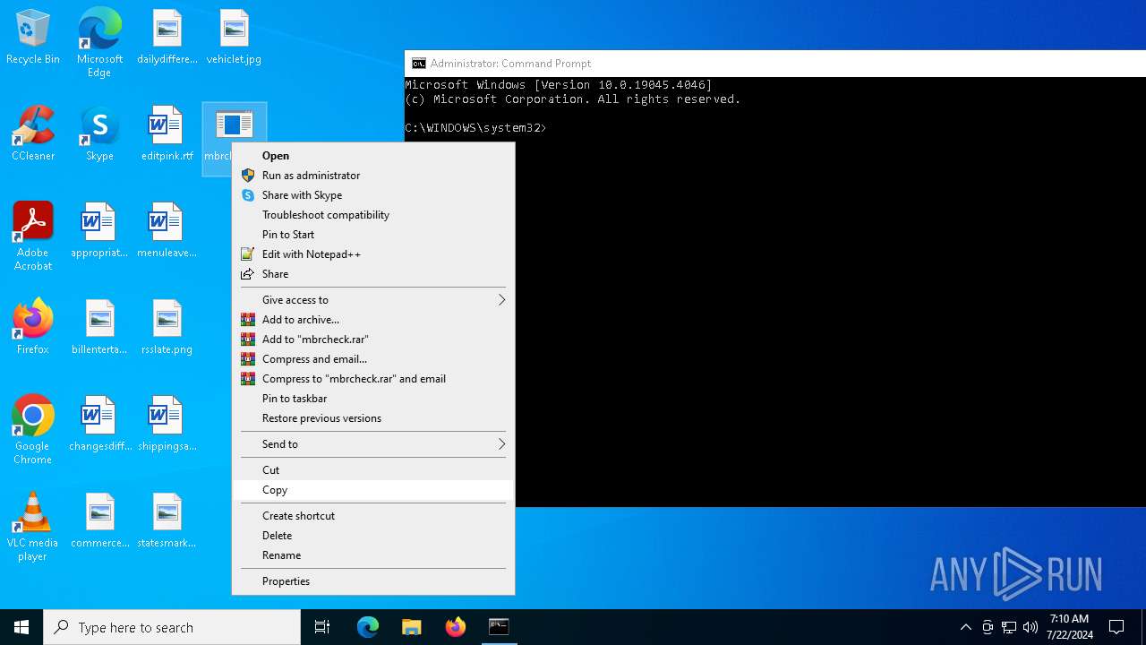Select the rsslate.png desktop file

tap(167, 328)
